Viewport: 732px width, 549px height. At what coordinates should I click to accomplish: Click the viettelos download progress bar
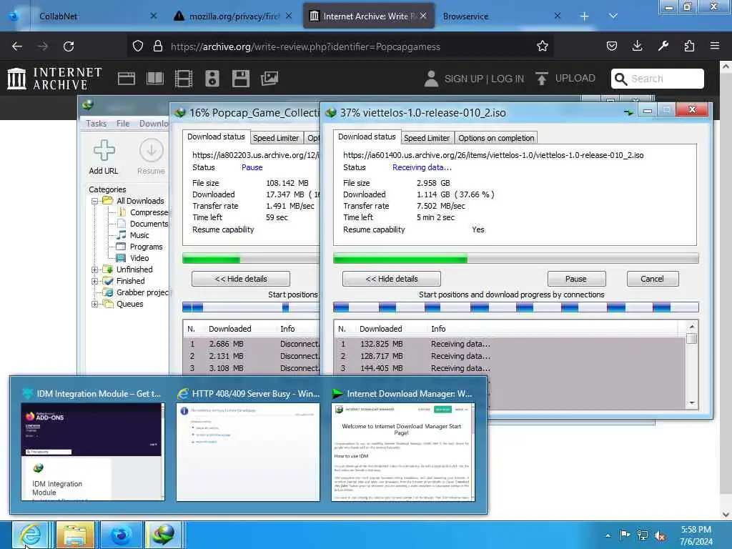pyautogui.click(x=516, y=259)
